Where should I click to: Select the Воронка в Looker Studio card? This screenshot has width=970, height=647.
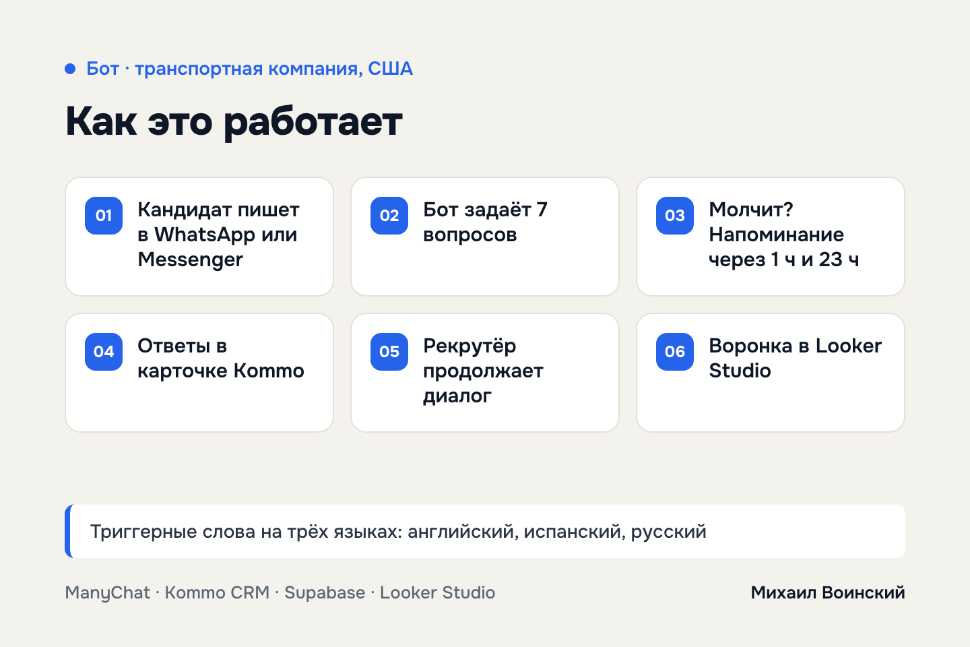coord(771,373)
